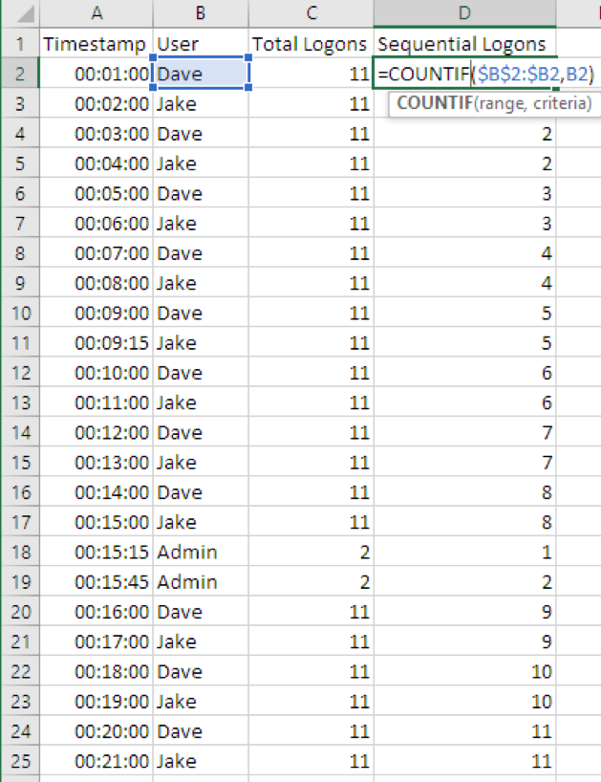This screenshot has width=601, height=782.
Task: Select column A header
Action: tap(97, 13)
